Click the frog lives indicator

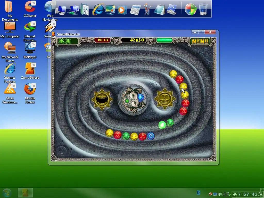point(68,41)
